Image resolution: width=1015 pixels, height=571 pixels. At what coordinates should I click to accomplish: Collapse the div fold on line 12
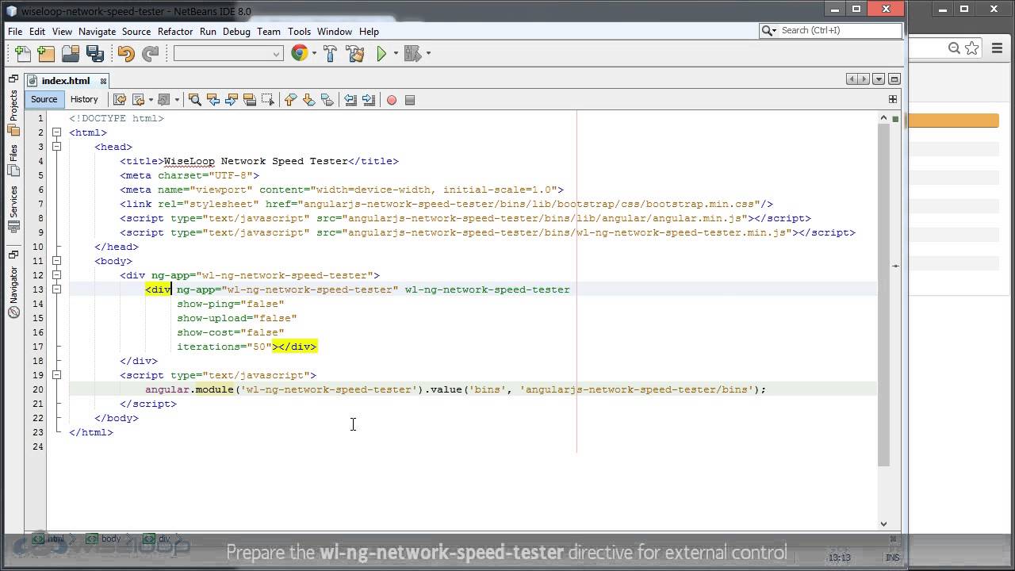[56, 275]
